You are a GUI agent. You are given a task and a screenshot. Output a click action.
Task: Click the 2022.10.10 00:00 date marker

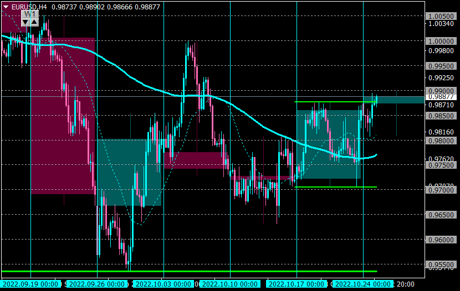pos(230,284)
